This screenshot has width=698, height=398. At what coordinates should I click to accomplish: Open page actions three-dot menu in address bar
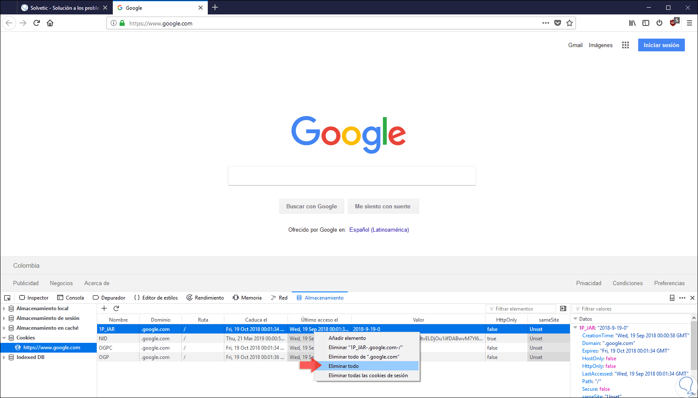pos(546,23)
